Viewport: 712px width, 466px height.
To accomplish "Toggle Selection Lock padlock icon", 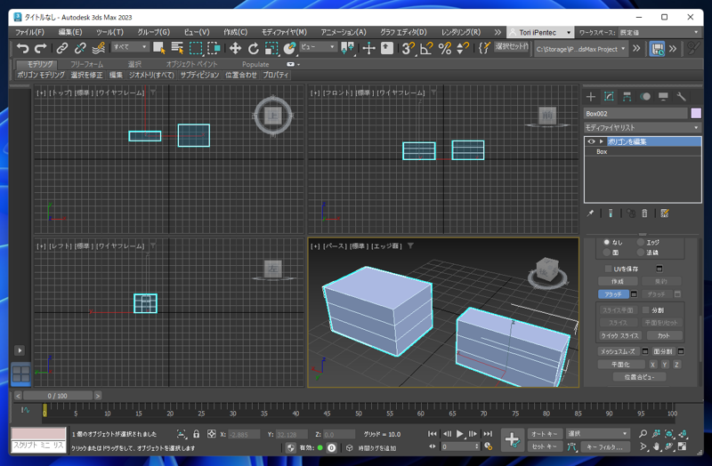I will tap(196, 434).
